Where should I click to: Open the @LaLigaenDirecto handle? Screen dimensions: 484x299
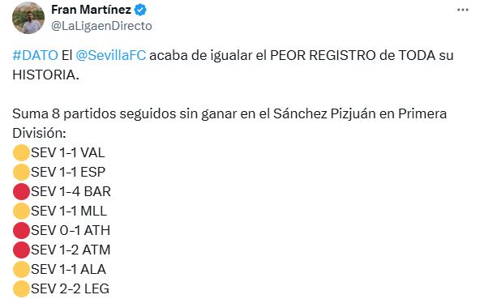pyautogui.click(x=101, y=26)
